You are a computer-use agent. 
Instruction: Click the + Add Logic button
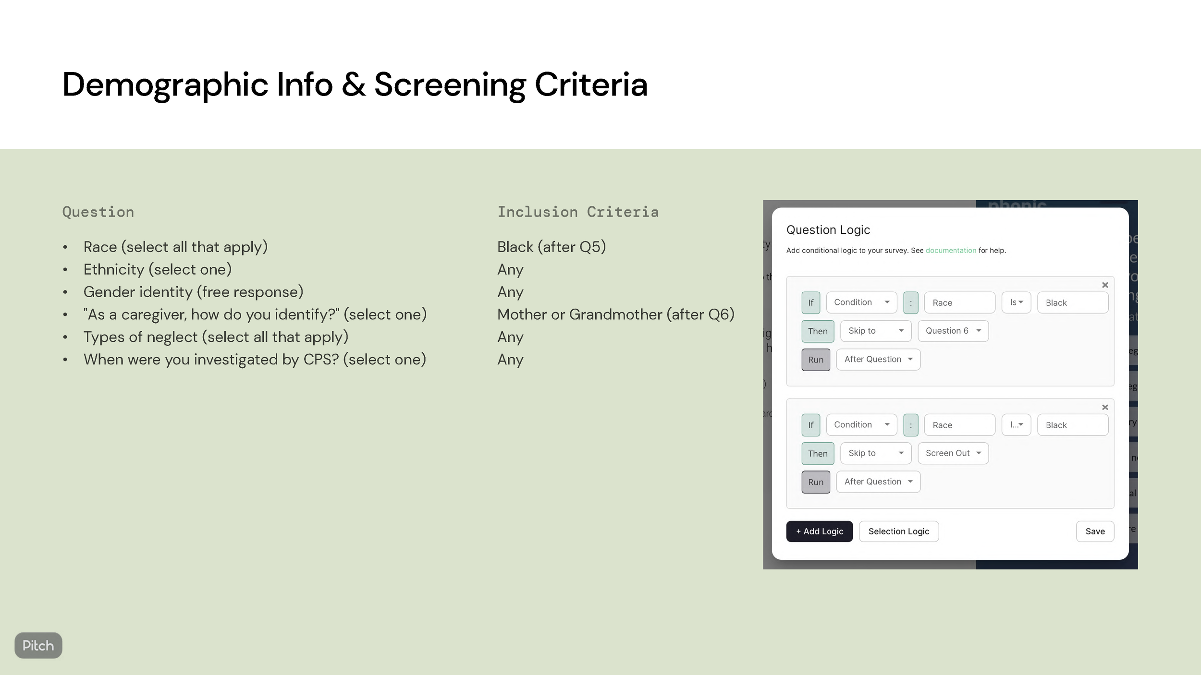819,531
